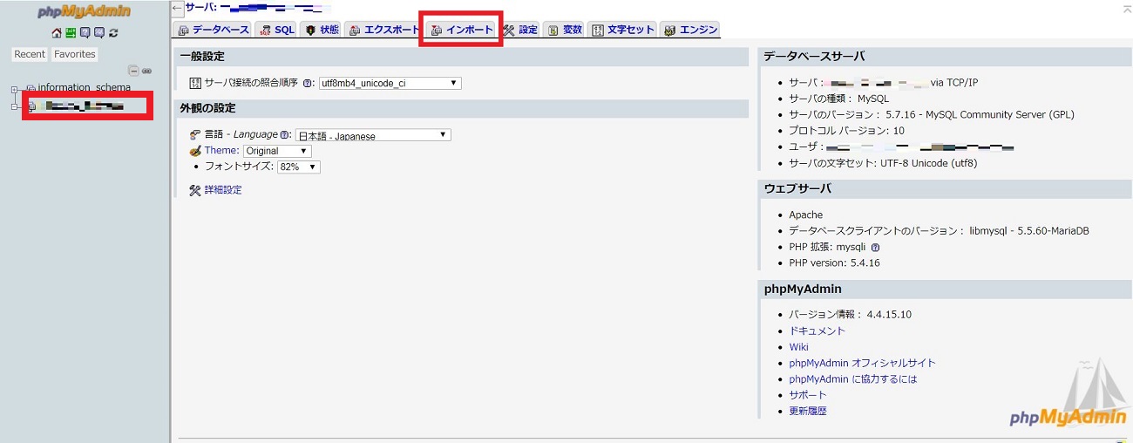The image size is (1133, 443).
Task: Open the phpMyAdmin documentation icon in sidebar
Action: 85,33
